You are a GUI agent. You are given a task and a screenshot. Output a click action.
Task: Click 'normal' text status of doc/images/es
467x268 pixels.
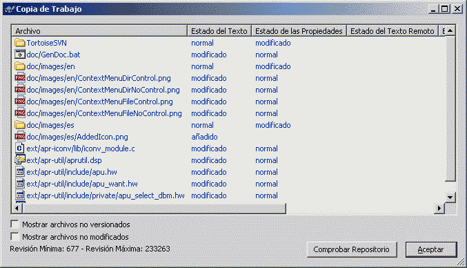click(x=202, y=125)
